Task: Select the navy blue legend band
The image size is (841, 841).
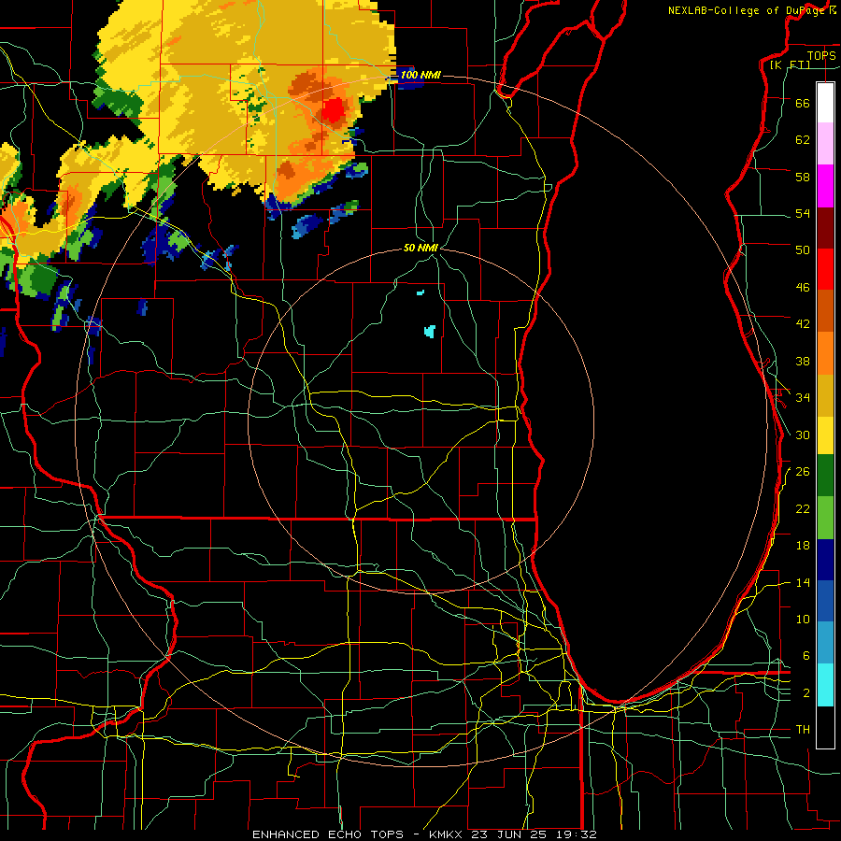Action: [825, 560]
